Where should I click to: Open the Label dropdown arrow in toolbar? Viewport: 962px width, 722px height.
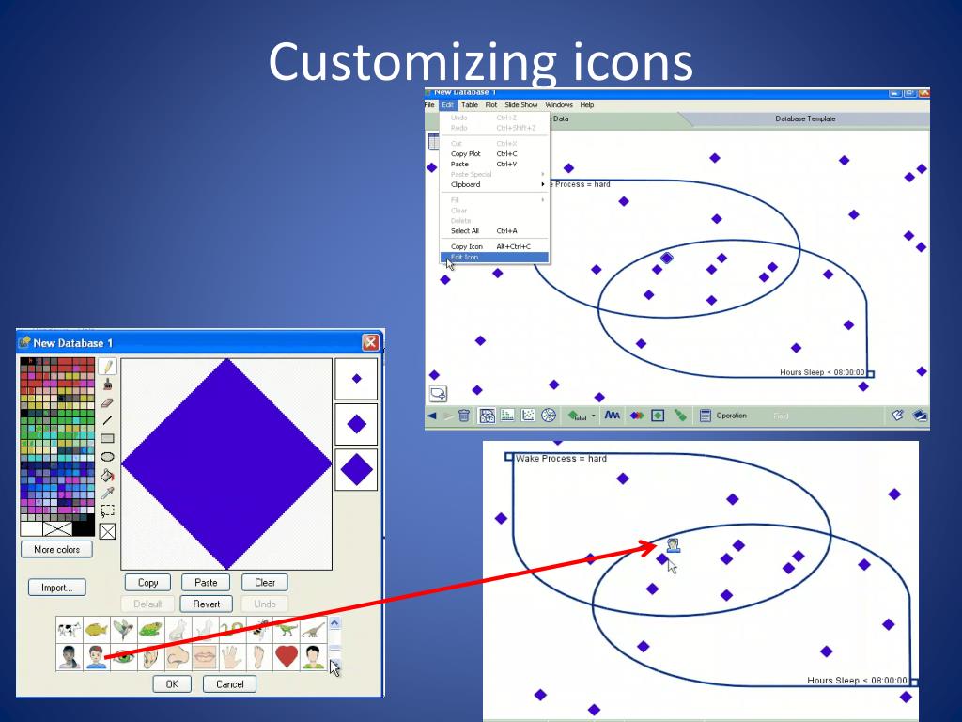point(594,416)
